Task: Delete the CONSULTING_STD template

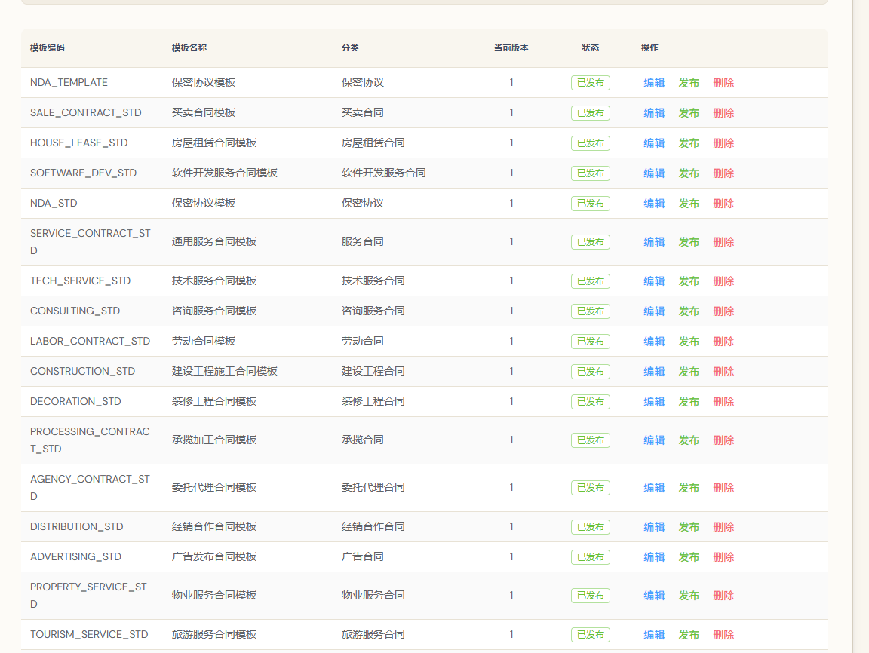Action: (723, 311)
